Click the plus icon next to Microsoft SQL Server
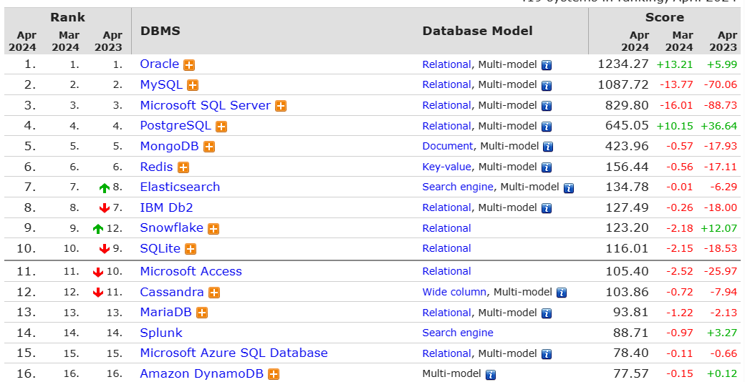 [281, 107]
